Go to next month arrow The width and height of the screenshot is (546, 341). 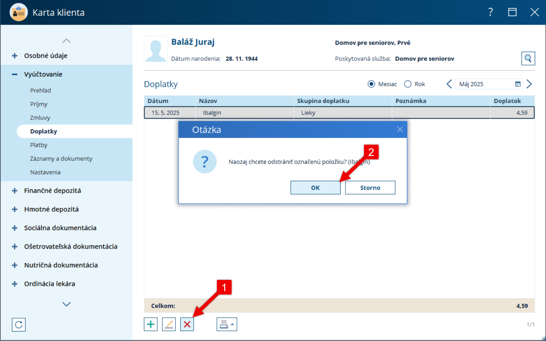tap(529, 84)
